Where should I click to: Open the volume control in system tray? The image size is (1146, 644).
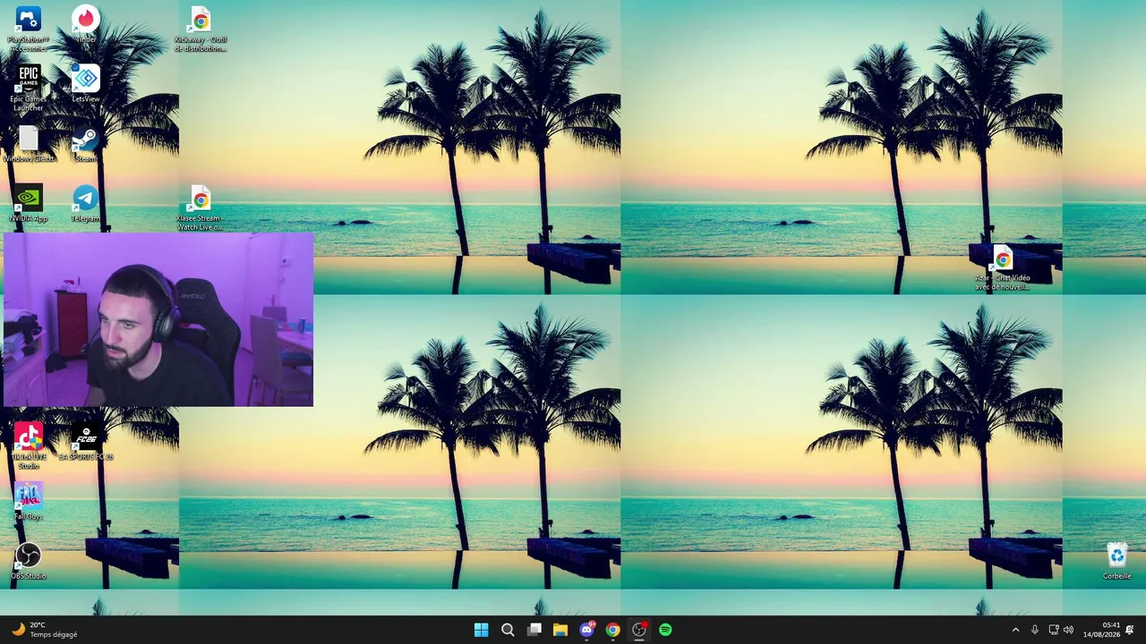point(1068,630)
